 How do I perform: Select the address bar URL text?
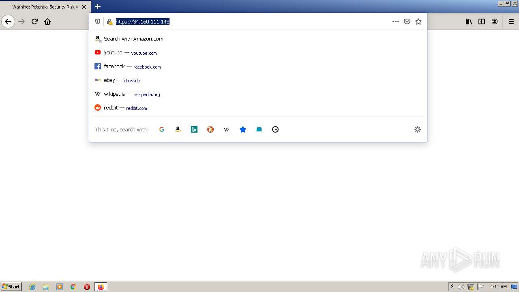(143, 21)
